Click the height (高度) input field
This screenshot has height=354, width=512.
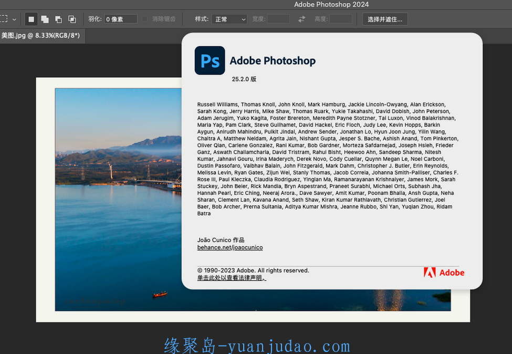(x=341, y=19)
